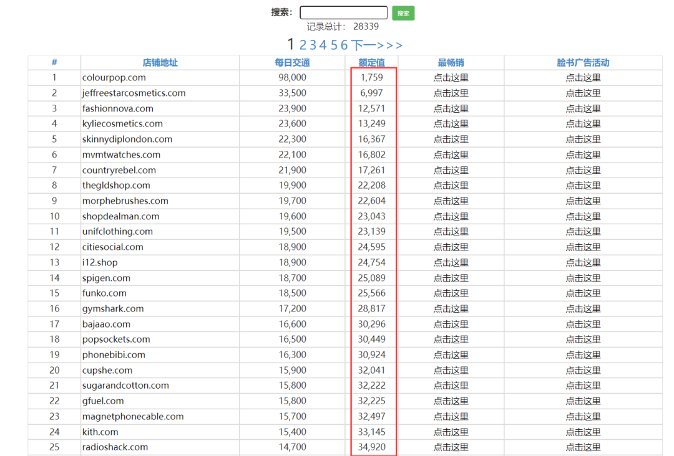Open 最畅销 link for gymshark.com

451,309
